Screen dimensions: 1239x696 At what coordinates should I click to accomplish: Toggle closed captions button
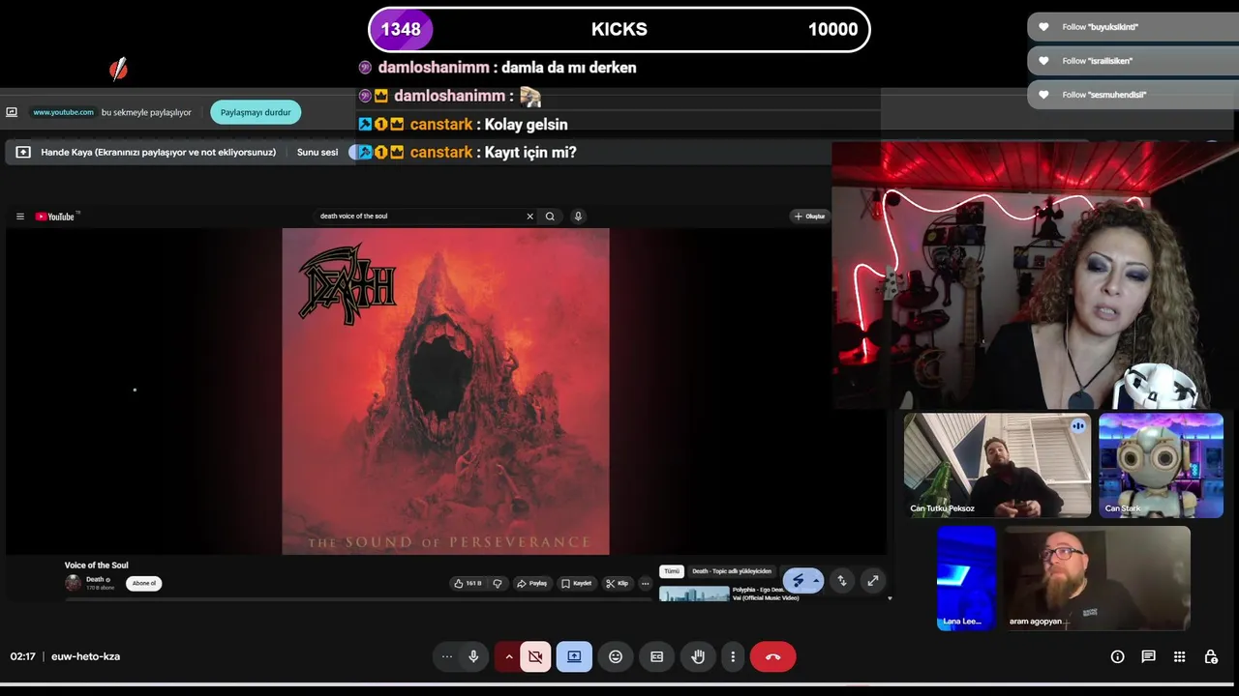click(656, 656)
